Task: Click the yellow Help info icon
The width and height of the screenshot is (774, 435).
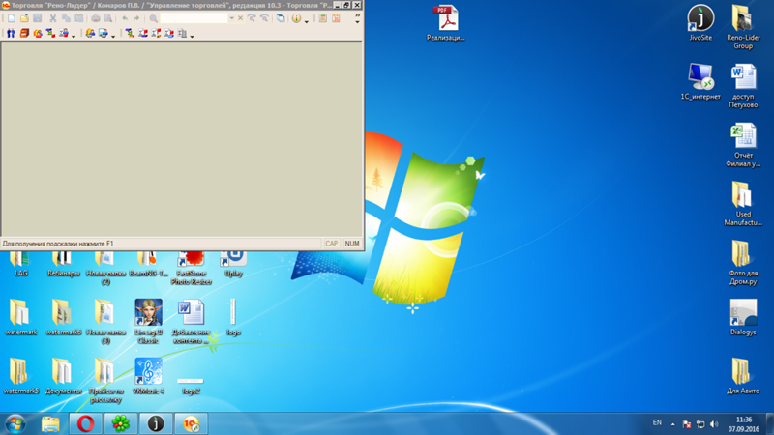Action: 296,18
